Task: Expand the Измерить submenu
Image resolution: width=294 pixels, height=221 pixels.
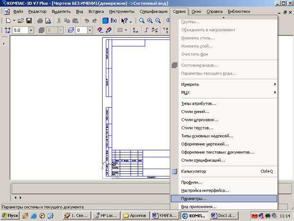Action: tap(190, 84)
